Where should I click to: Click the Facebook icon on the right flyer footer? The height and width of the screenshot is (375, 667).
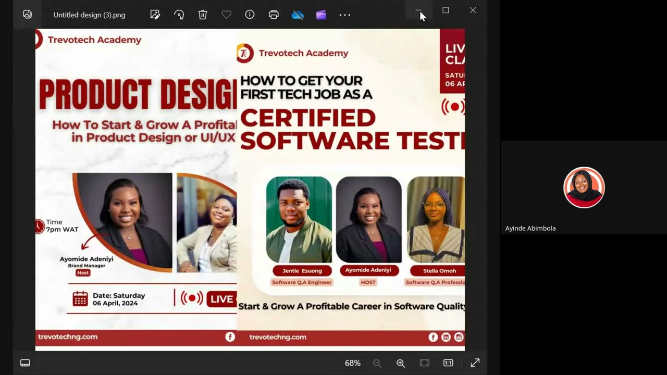(x=433, y=337)
